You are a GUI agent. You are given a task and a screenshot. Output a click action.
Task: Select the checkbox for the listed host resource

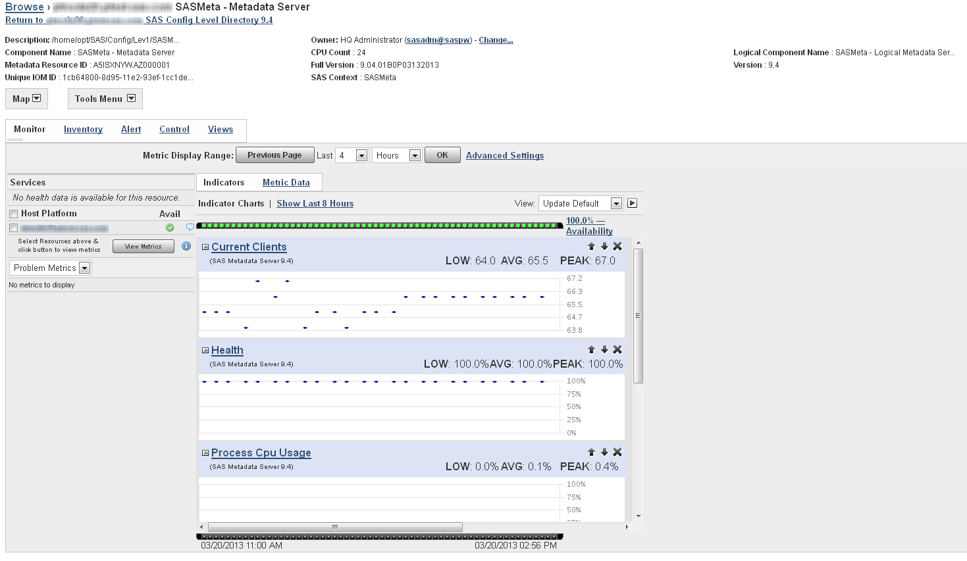pyautogui.click(x=13, y=228)
